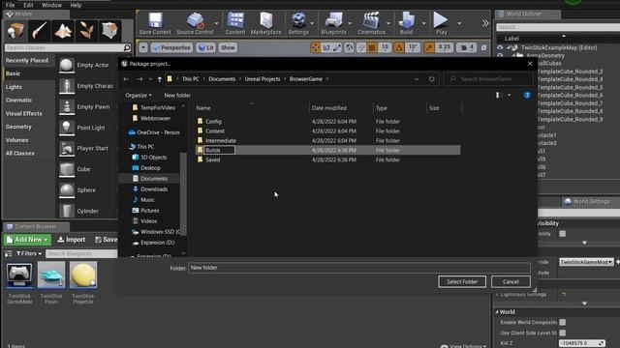620x348 pixels.
Task: Click Player Start icon
Action: point(67,148)
